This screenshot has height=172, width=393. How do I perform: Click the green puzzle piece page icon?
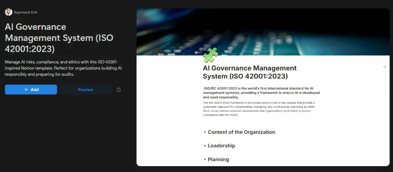(210, 55)
